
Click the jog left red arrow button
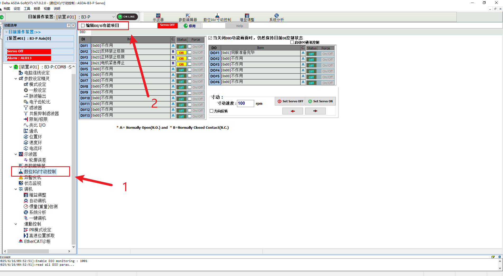click(x=292, y=111)
